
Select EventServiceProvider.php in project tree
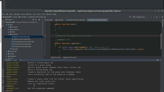coord(22,44)
